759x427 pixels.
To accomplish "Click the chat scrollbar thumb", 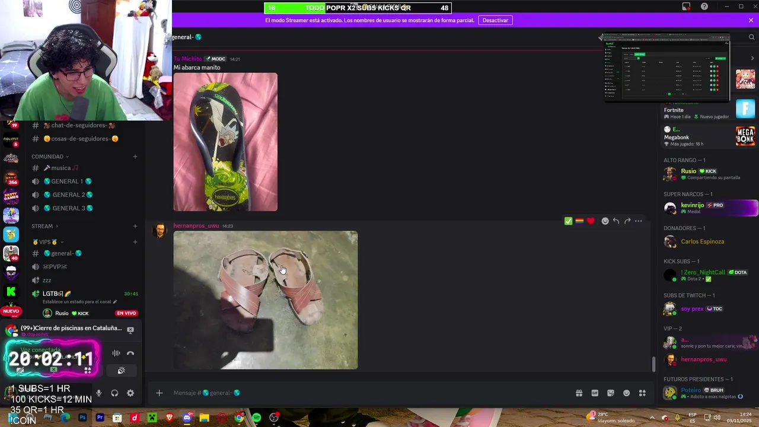I will click(x=653, y=364).
